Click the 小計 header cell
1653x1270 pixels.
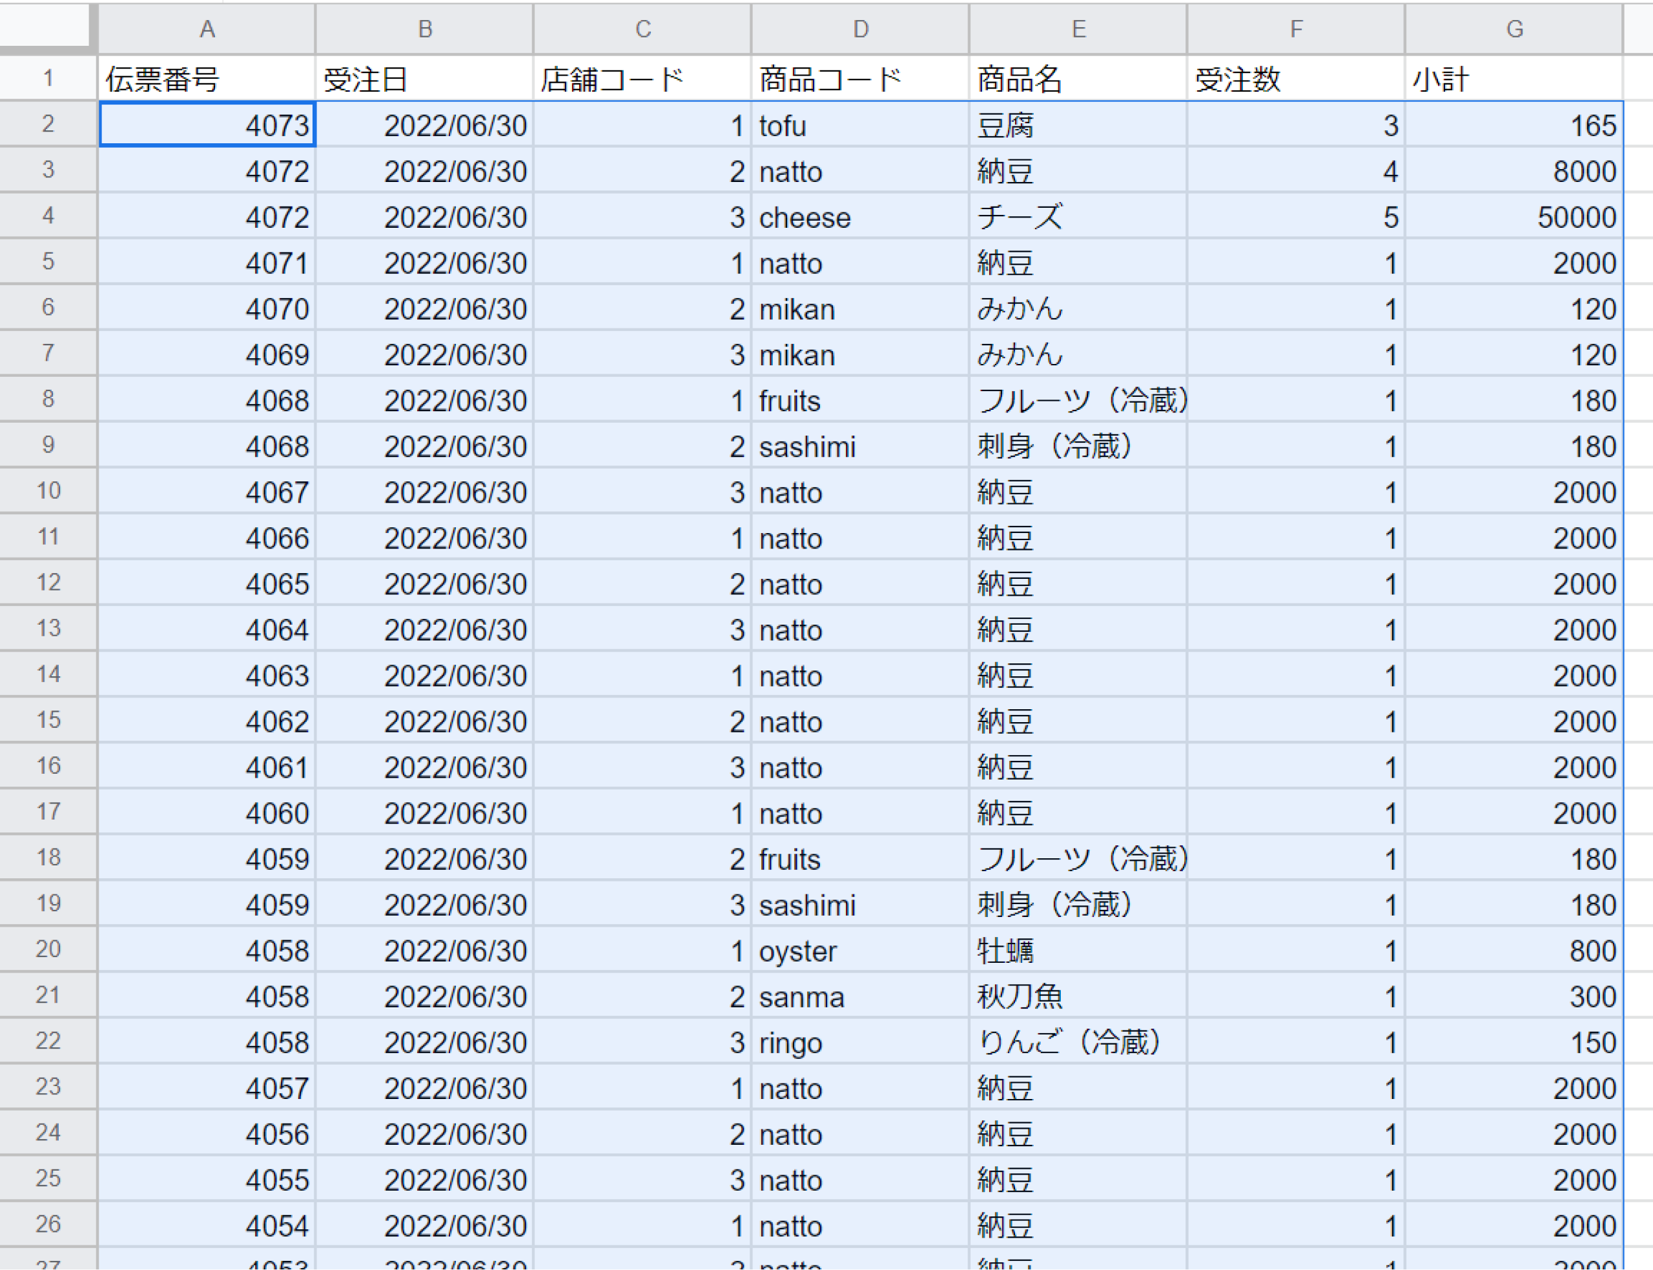[1514, 79]
